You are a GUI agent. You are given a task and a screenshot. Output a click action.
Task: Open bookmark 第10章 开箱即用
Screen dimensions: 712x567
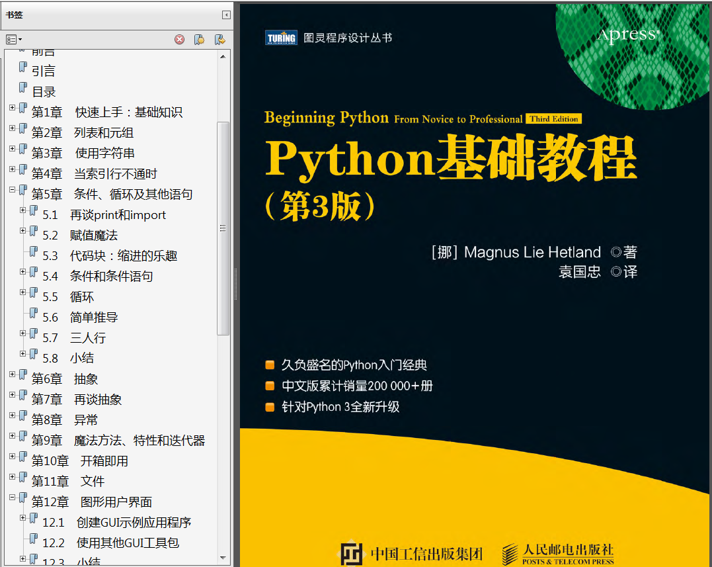pyautogui.click(x=79, y=460)
